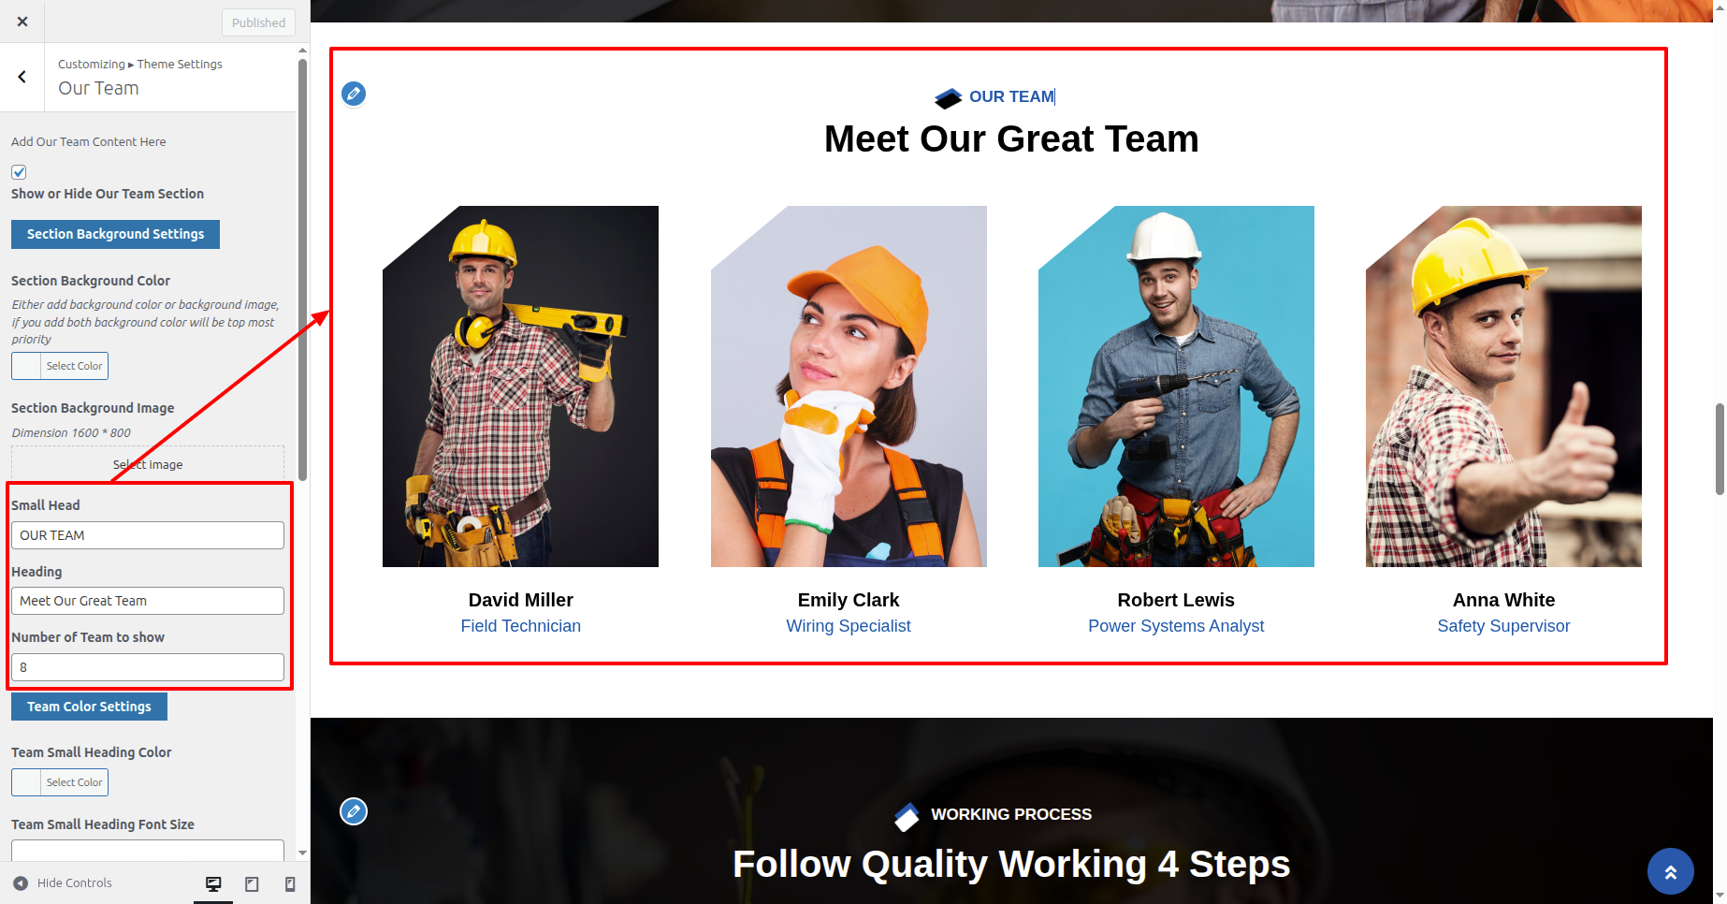
Task: Click the Small Head text field
Action: [148, 535]
